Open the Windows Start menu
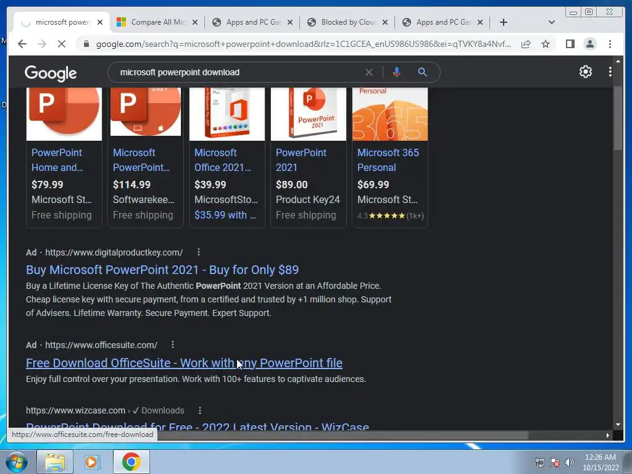 click(16, 462)
